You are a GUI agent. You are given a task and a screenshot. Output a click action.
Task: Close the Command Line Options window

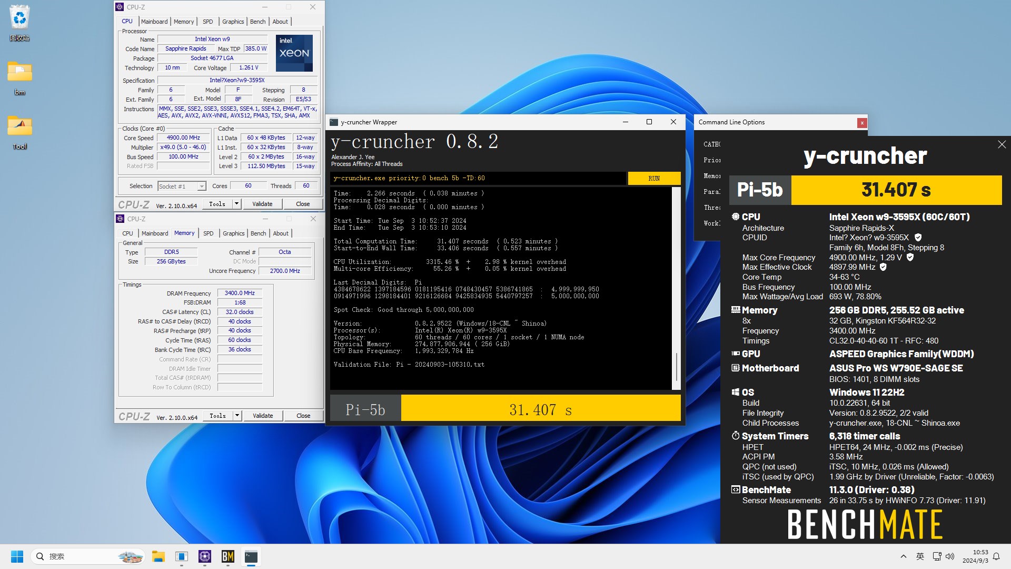click(x=862, y=123)
